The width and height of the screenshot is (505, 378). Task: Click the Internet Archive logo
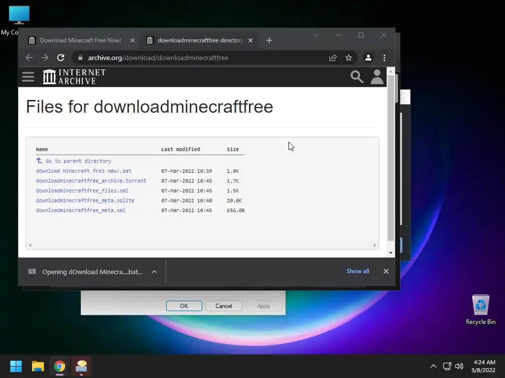pos(74,77)
